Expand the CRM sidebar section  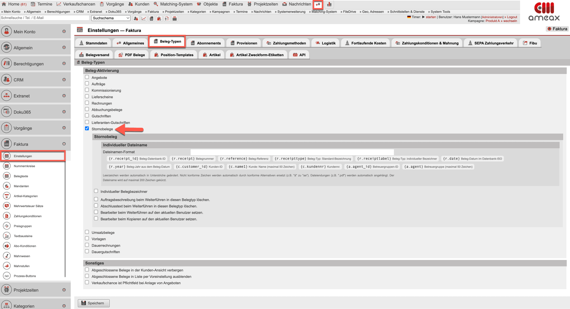35,80
